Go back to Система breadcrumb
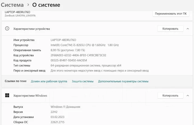This screenshot has height=125, width=194. pos(12,5)
